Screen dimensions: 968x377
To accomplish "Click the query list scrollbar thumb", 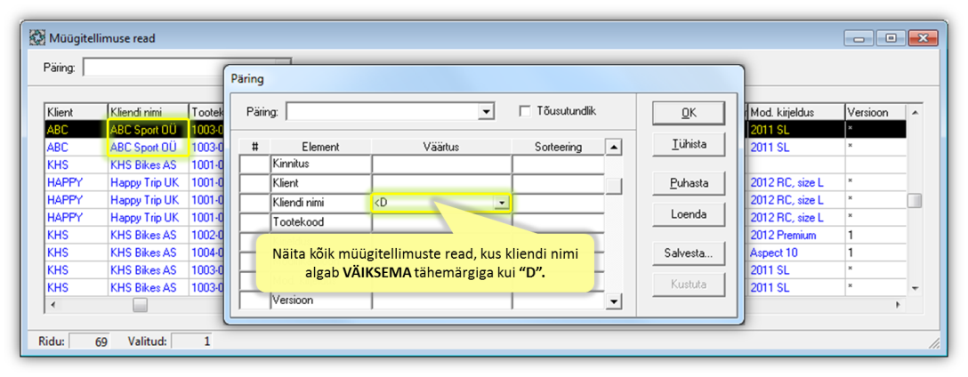I will [614, 186].
